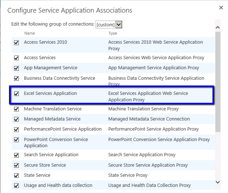
Task: Uncheck Usage and Health data collection checkbox
Action: tap(17, 185)
